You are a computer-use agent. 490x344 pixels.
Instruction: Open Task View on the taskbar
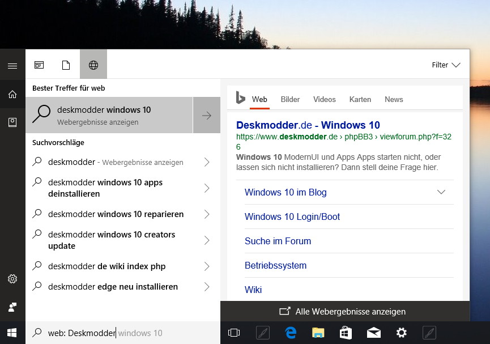234,333
